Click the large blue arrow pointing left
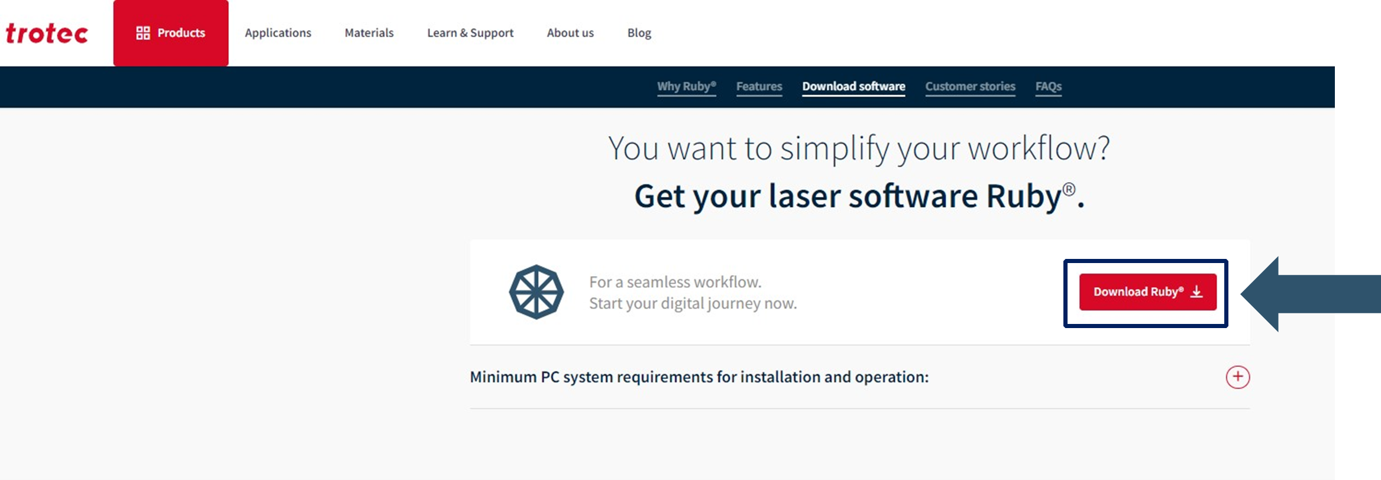 tap(1301, 294)
